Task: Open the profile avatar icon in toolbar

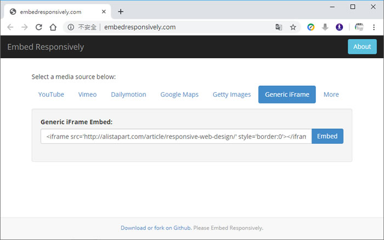Action: point(359,27)
